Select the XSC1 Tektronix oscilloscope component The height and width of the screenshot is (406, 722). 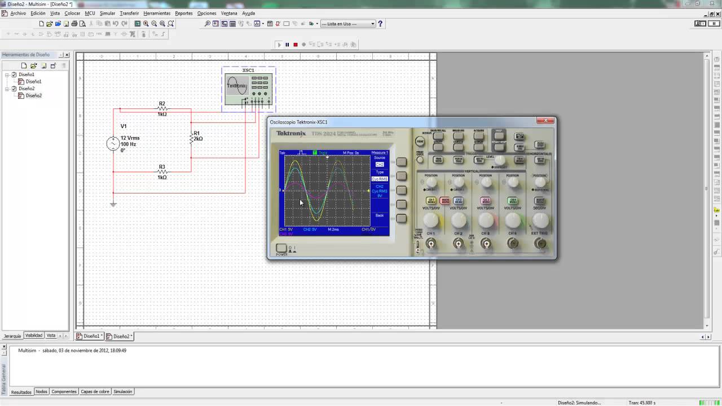248,89
